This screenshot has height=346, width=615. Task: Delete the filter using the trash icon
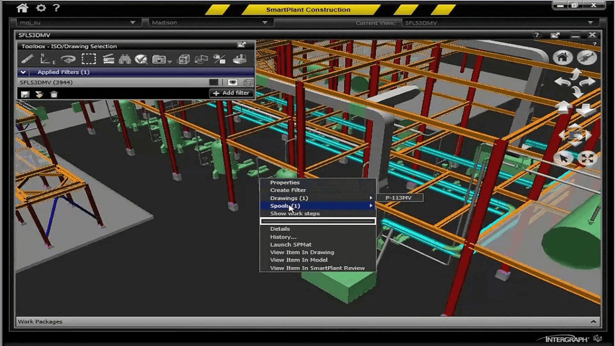click(x=54, y=94)
